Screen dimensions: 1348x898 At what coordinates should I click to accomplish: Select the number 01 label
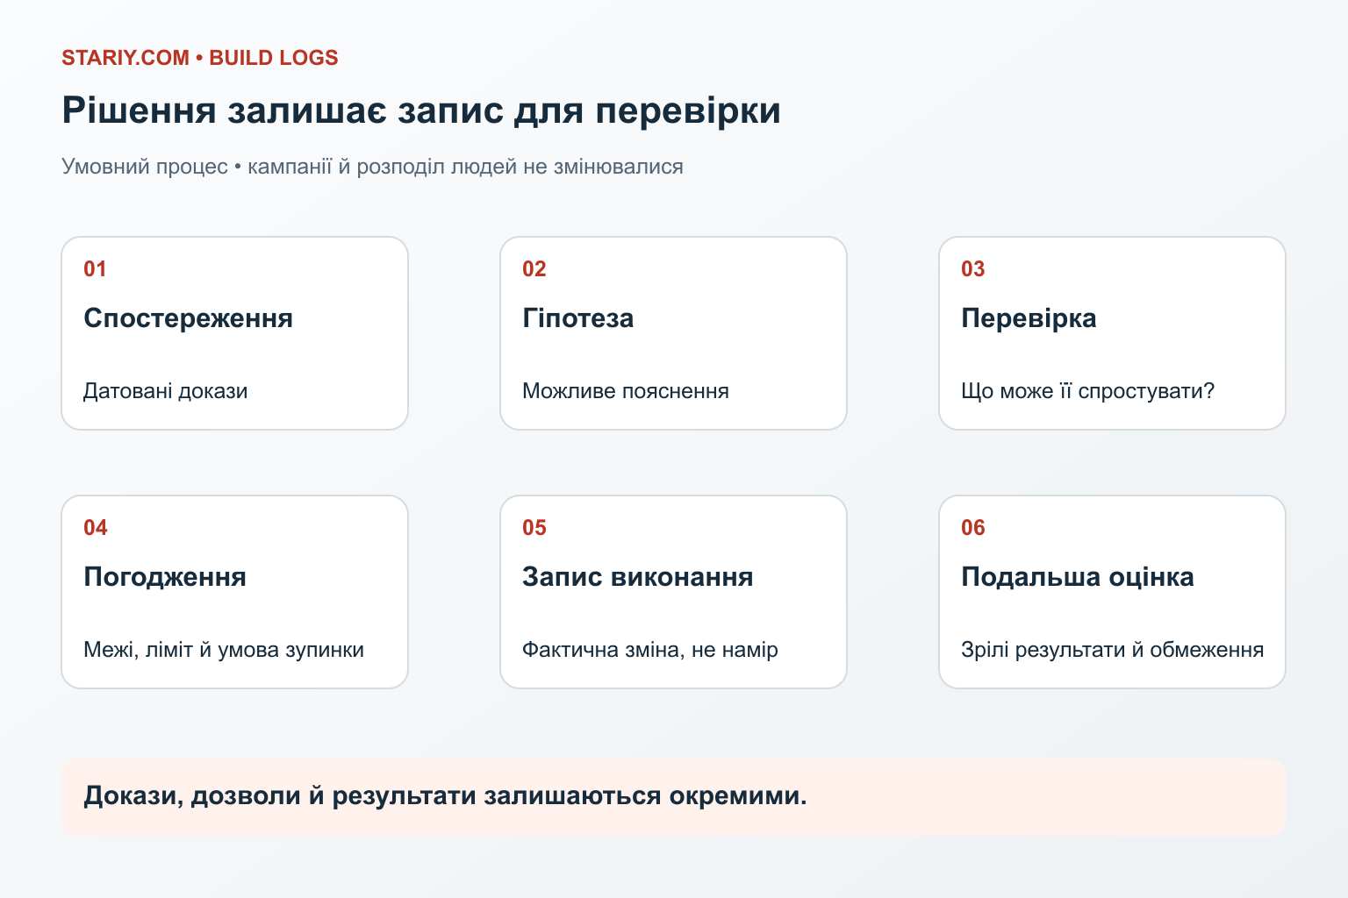[95, 269]
